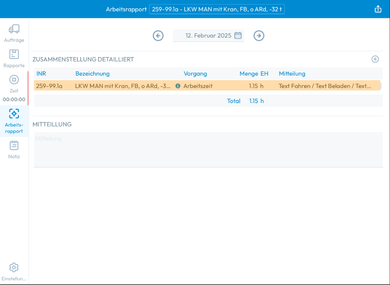Click the Mitteilung column header
Viewport: 390px width, 285px height.
coord(292,74)
